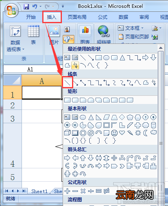Select the recently used Scribble shape

(x=75, y=65)
